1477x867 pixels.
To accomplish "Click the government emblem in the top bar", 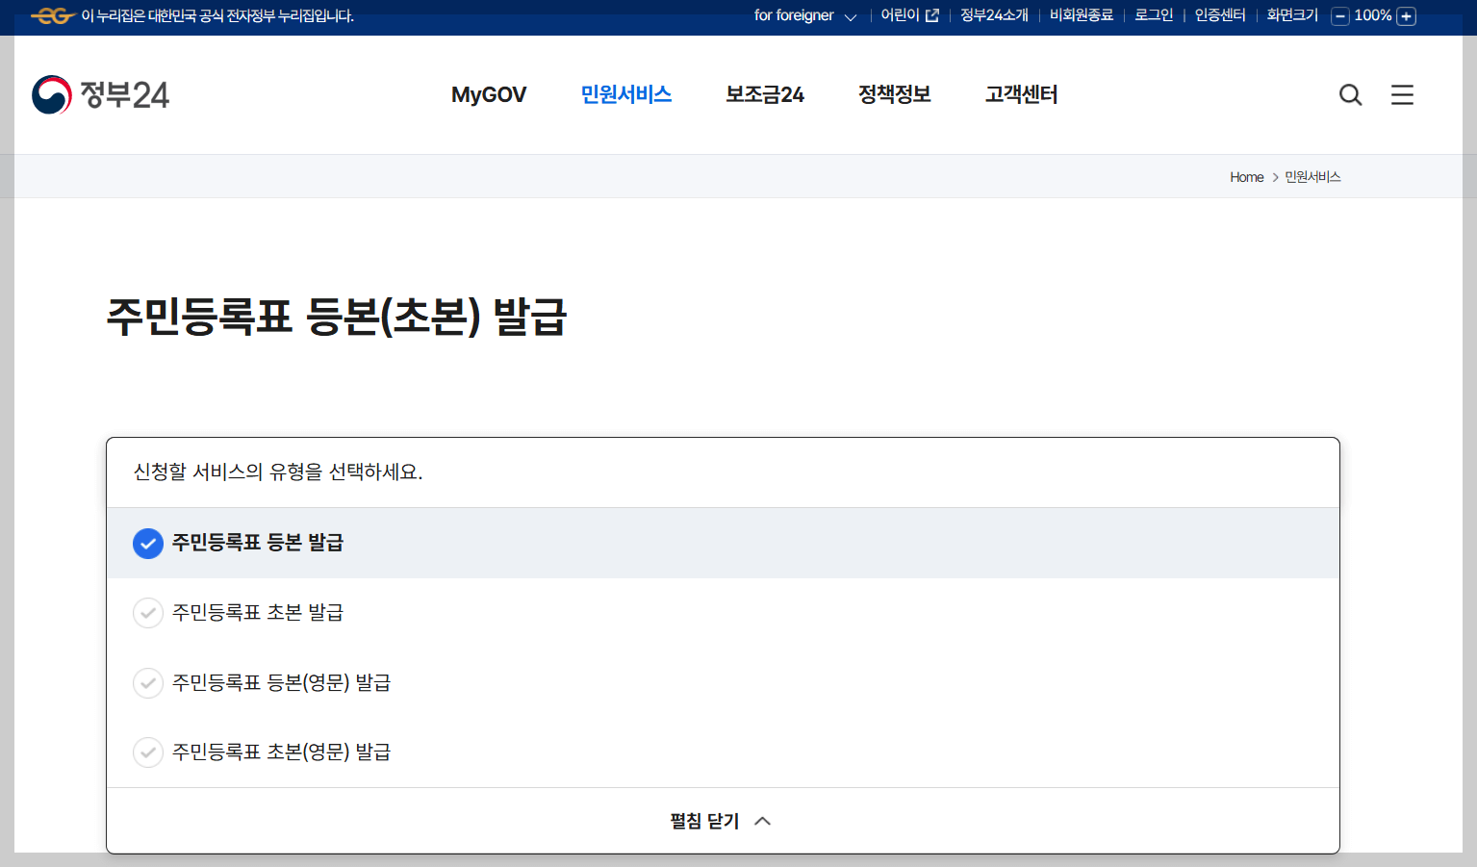I will click(x=54, y=15).
